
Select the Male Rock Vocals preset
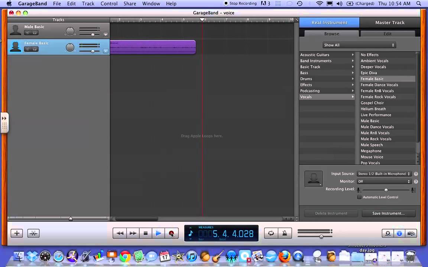tap(388, 139)
